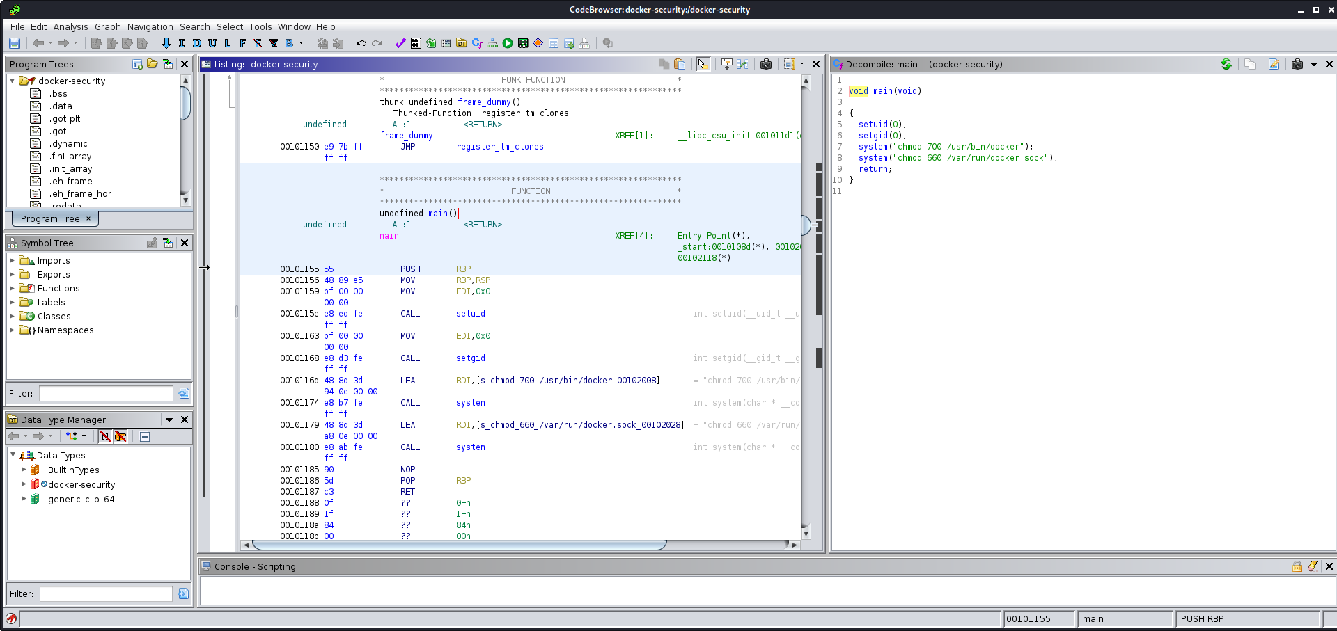Open the Listing field header editor
1337x631 pixels.
726,64
